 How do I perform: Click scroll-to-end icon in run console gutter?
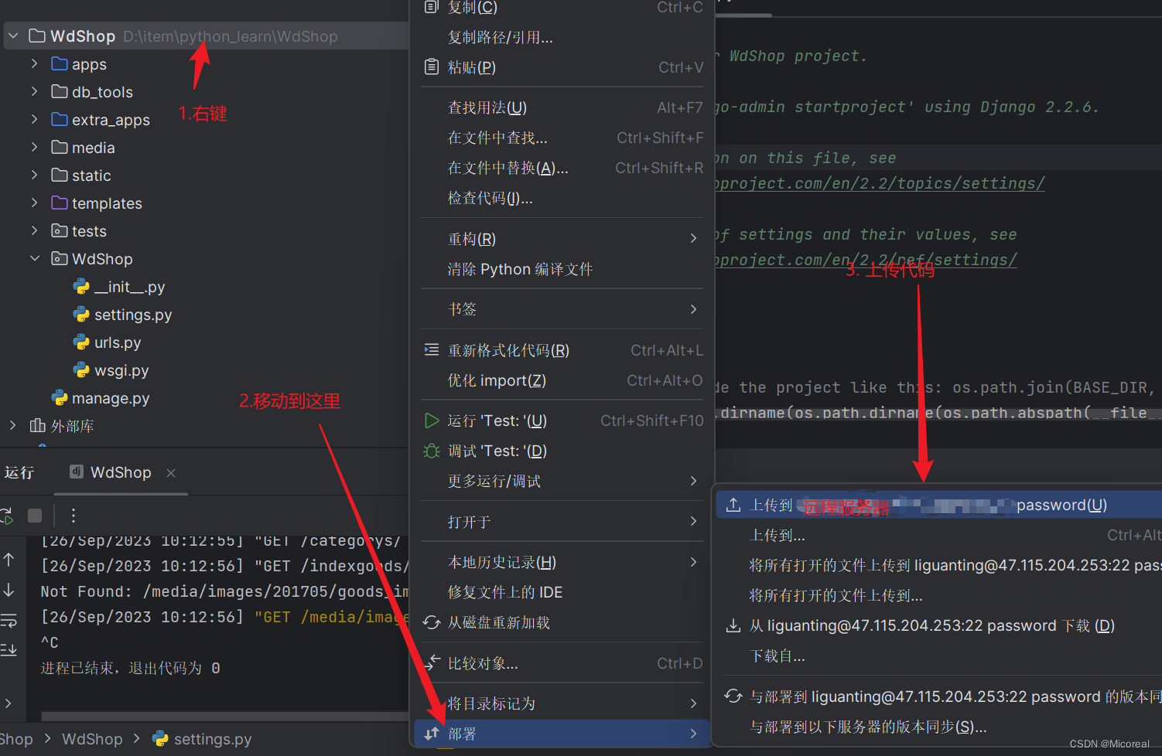coord(9,649)
